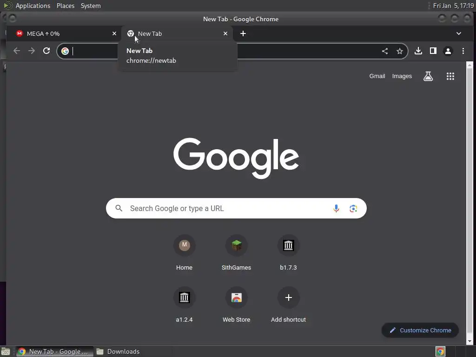Open the Web Store shortcut
The height and width of the screenshot is (357, 476).
coord(236,304)
